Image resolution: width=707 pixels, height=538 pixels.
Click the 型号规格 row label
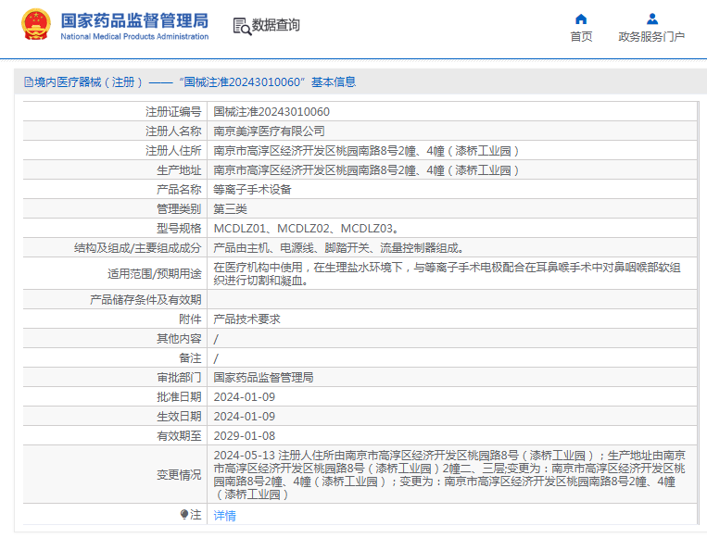179,229
